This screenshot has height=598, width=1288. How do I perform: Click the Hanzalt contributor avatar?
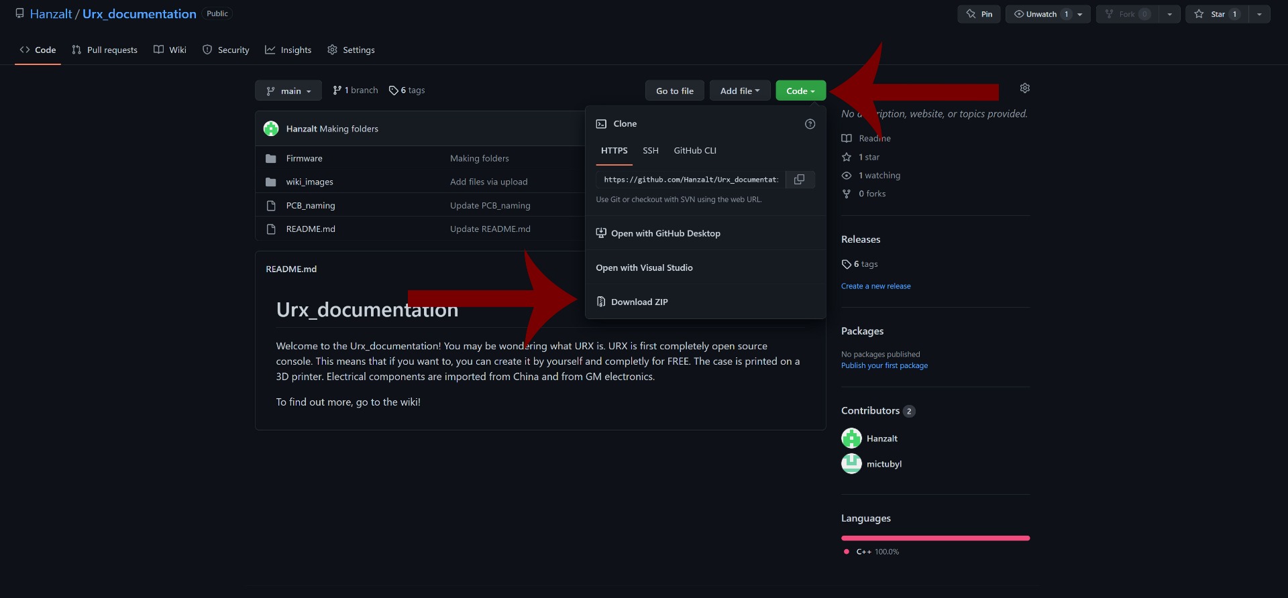(851, 438)
